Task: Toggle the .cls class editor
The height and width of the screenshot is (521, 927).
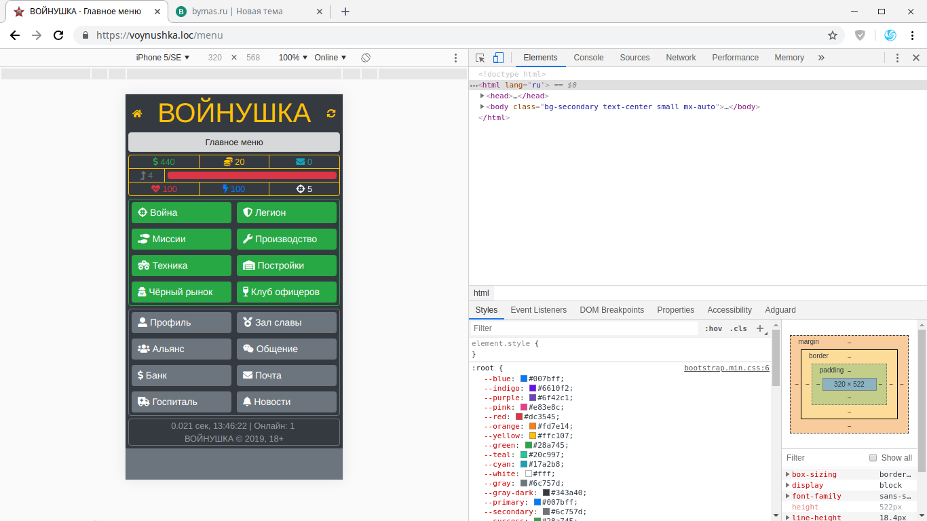Action: click(738, 328)
